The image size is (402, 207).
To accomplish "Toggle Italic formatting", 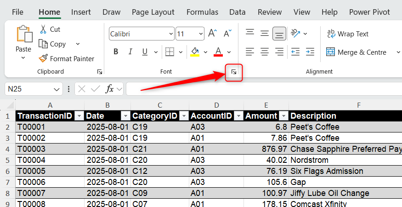I will point(130,52).
